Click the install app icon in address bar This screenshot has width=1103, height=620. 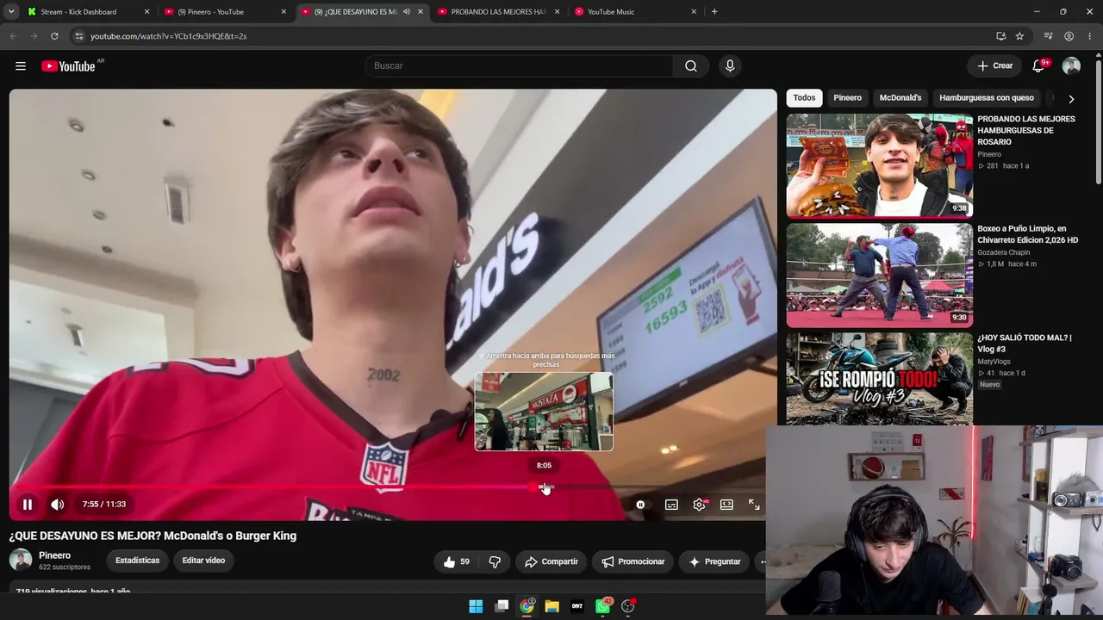pyautogui.click(x=1000, y=36)
